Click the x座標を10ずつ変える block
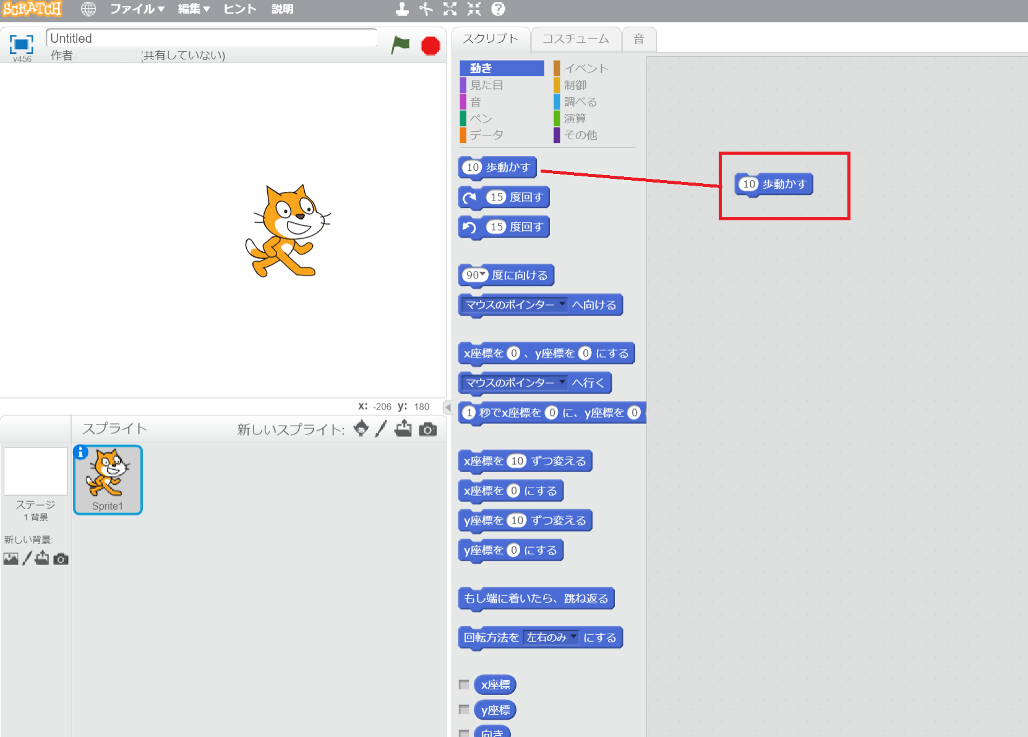 (x=525, y=461)
